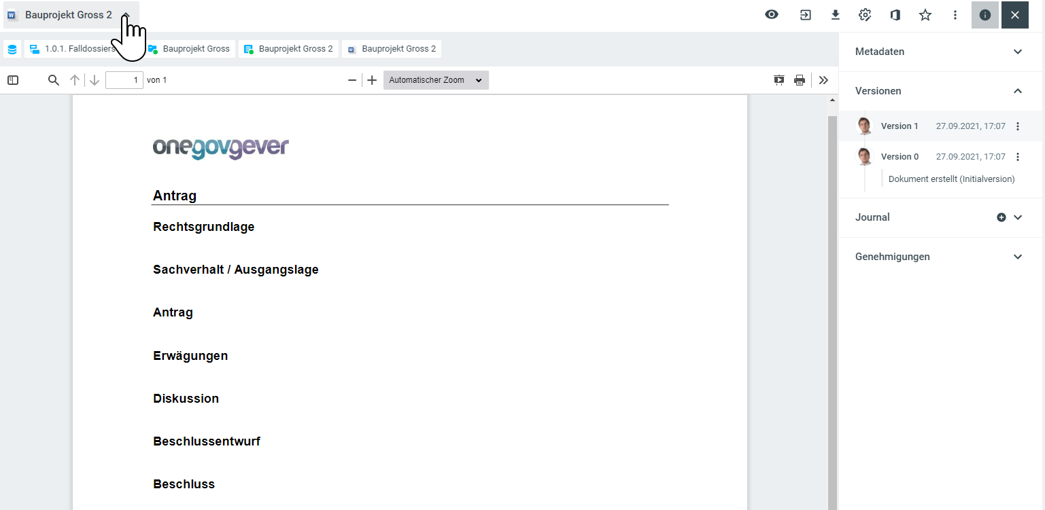This screenshot has width=1045, height=510.
Task: Expand the Genehmigungen section
Action: click(1018, 257)
